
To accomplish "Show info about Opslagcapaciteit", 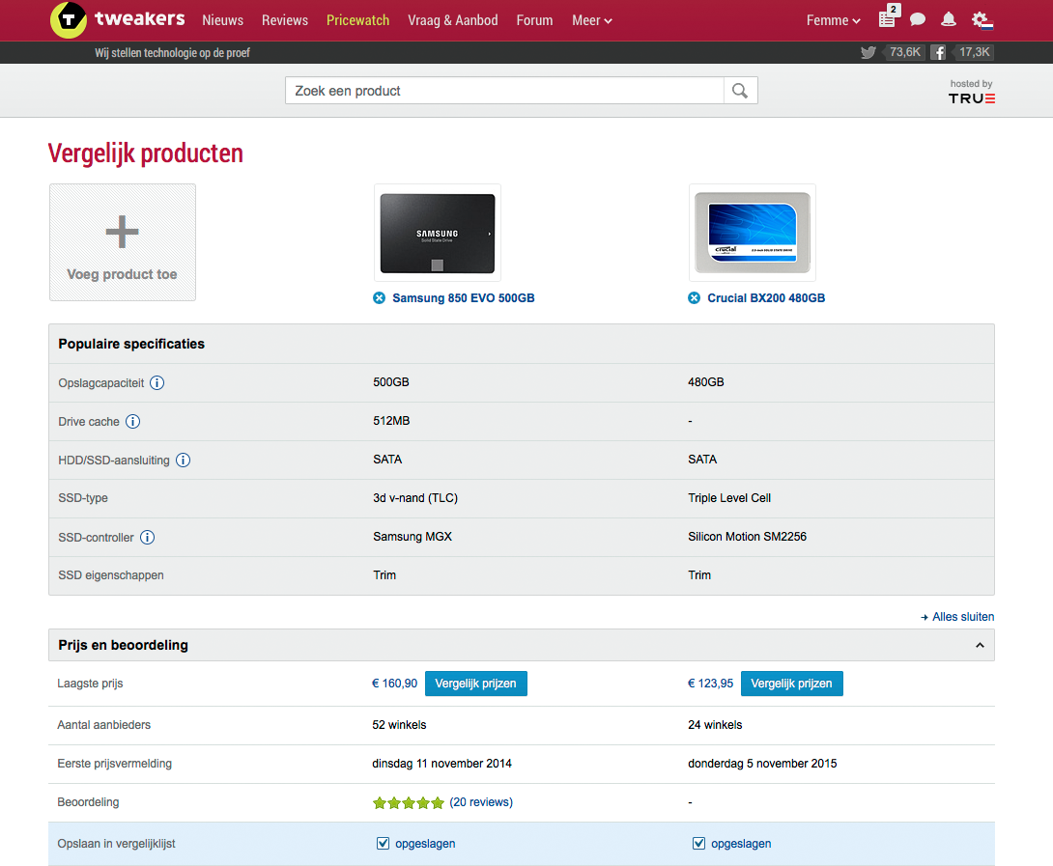I will pos(157,382).
